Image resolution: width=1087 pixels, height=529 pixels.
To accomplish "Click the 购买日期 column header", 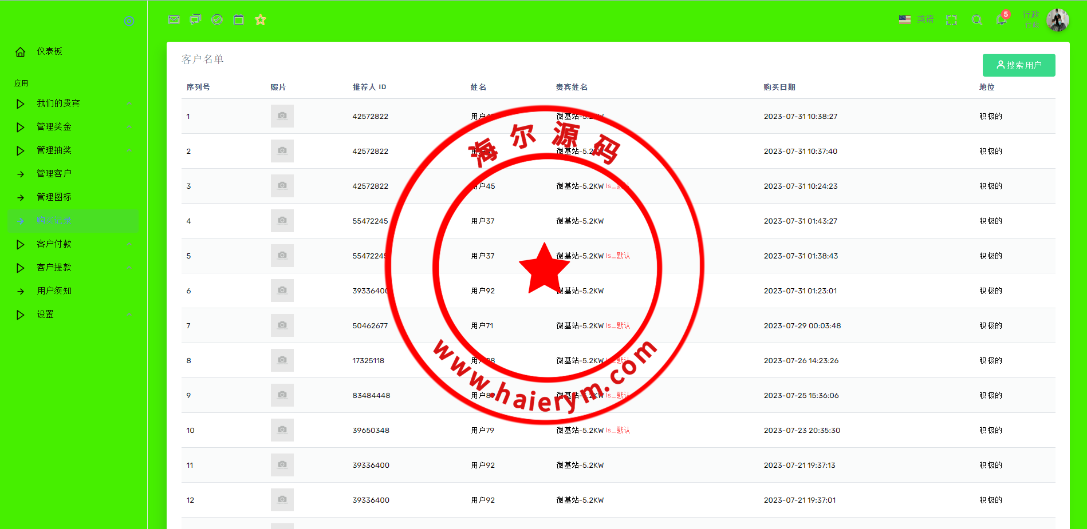I will coord(779,87).
